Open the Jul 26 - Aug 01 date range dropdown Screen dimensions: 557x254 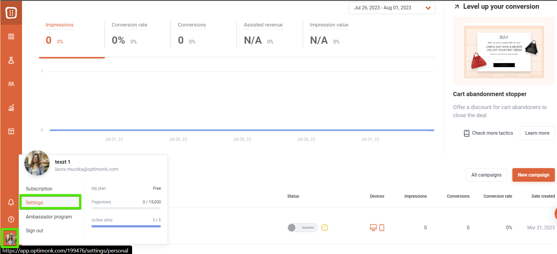(392, 8)
